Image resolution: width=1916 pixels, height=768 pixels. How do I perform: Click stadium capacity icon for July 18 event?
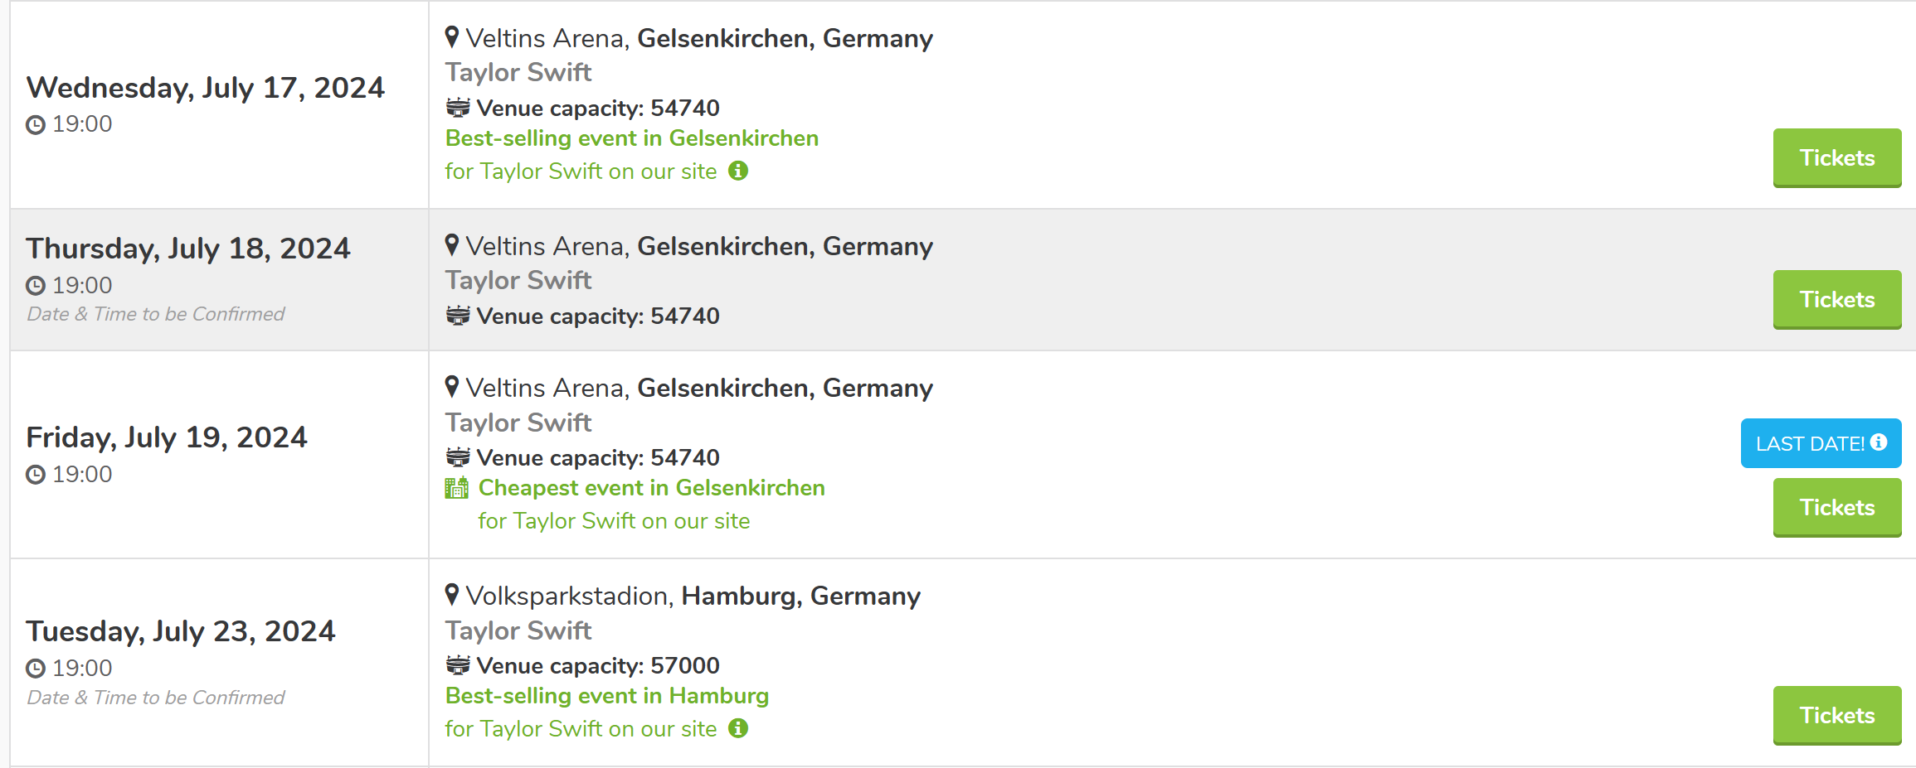coord(458,316)
